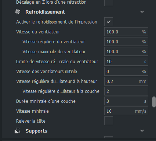This screenshot has height=141, width=156.
Task: Click the Vitesse régulière du ventilateur field
Action: (126, 42)
